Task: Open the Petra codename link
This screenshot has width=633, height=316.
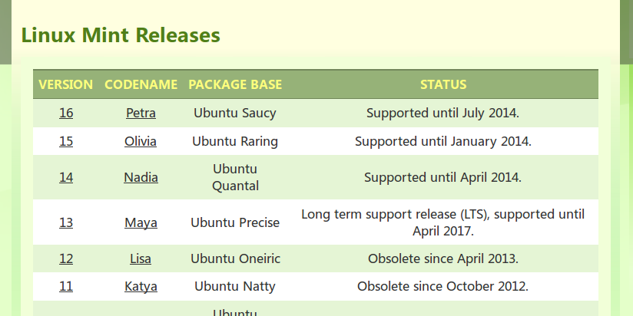Action: [141, 113]
